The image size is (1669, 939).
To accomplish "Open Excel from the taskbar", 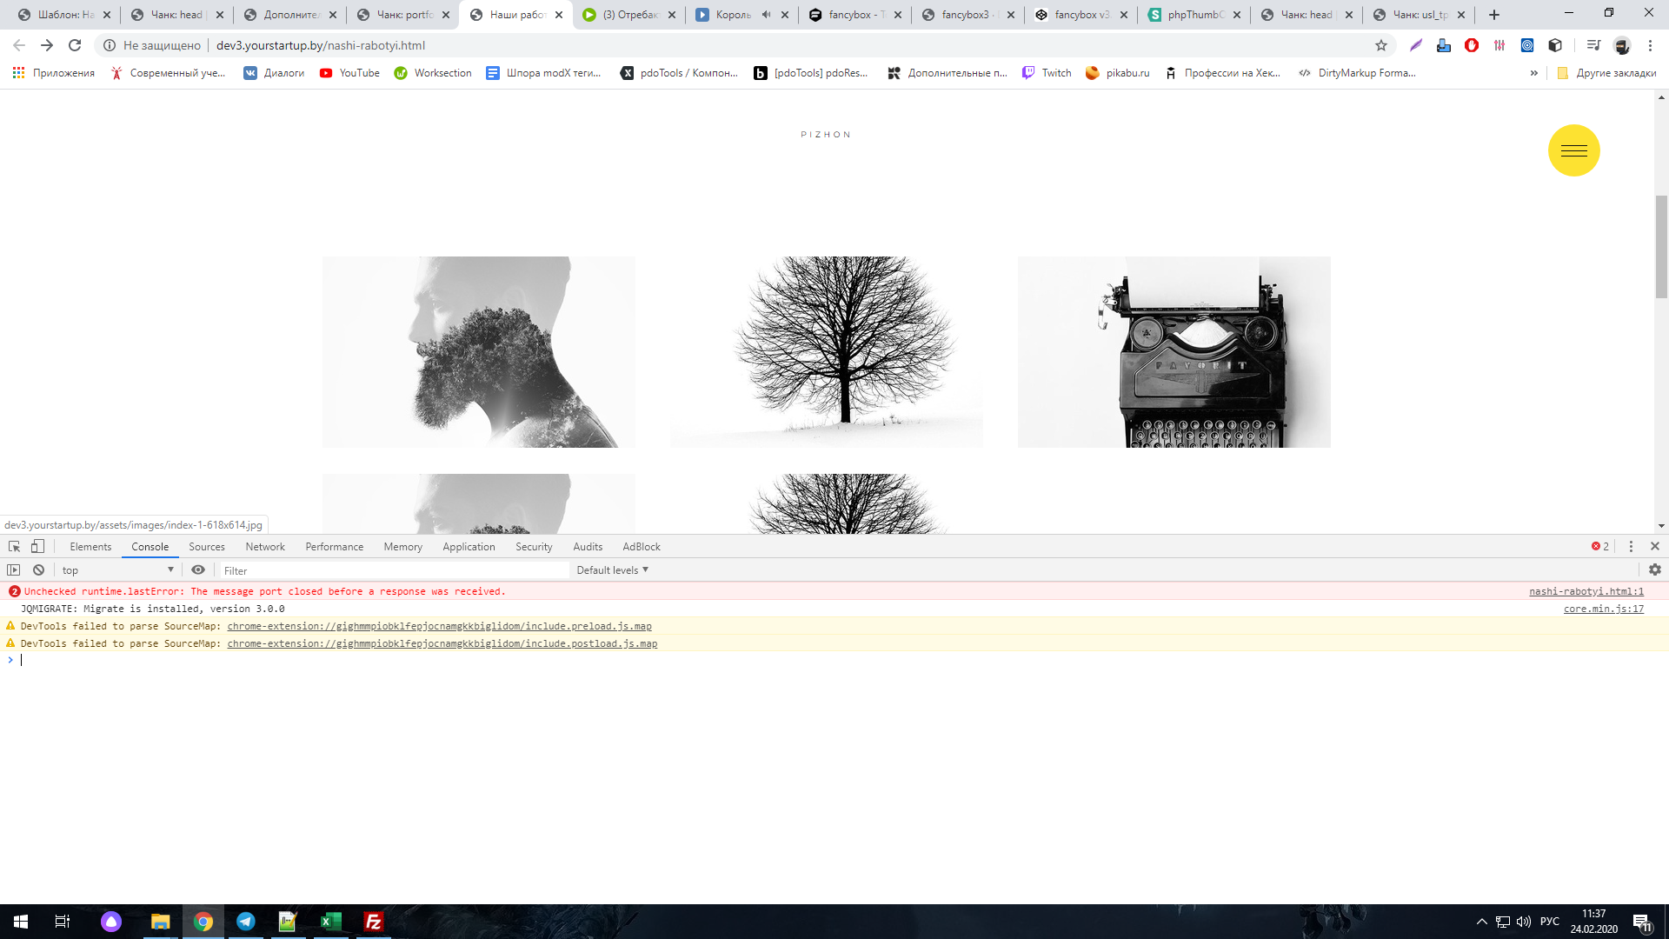I will pyautogui.click(x=331, y=922).
